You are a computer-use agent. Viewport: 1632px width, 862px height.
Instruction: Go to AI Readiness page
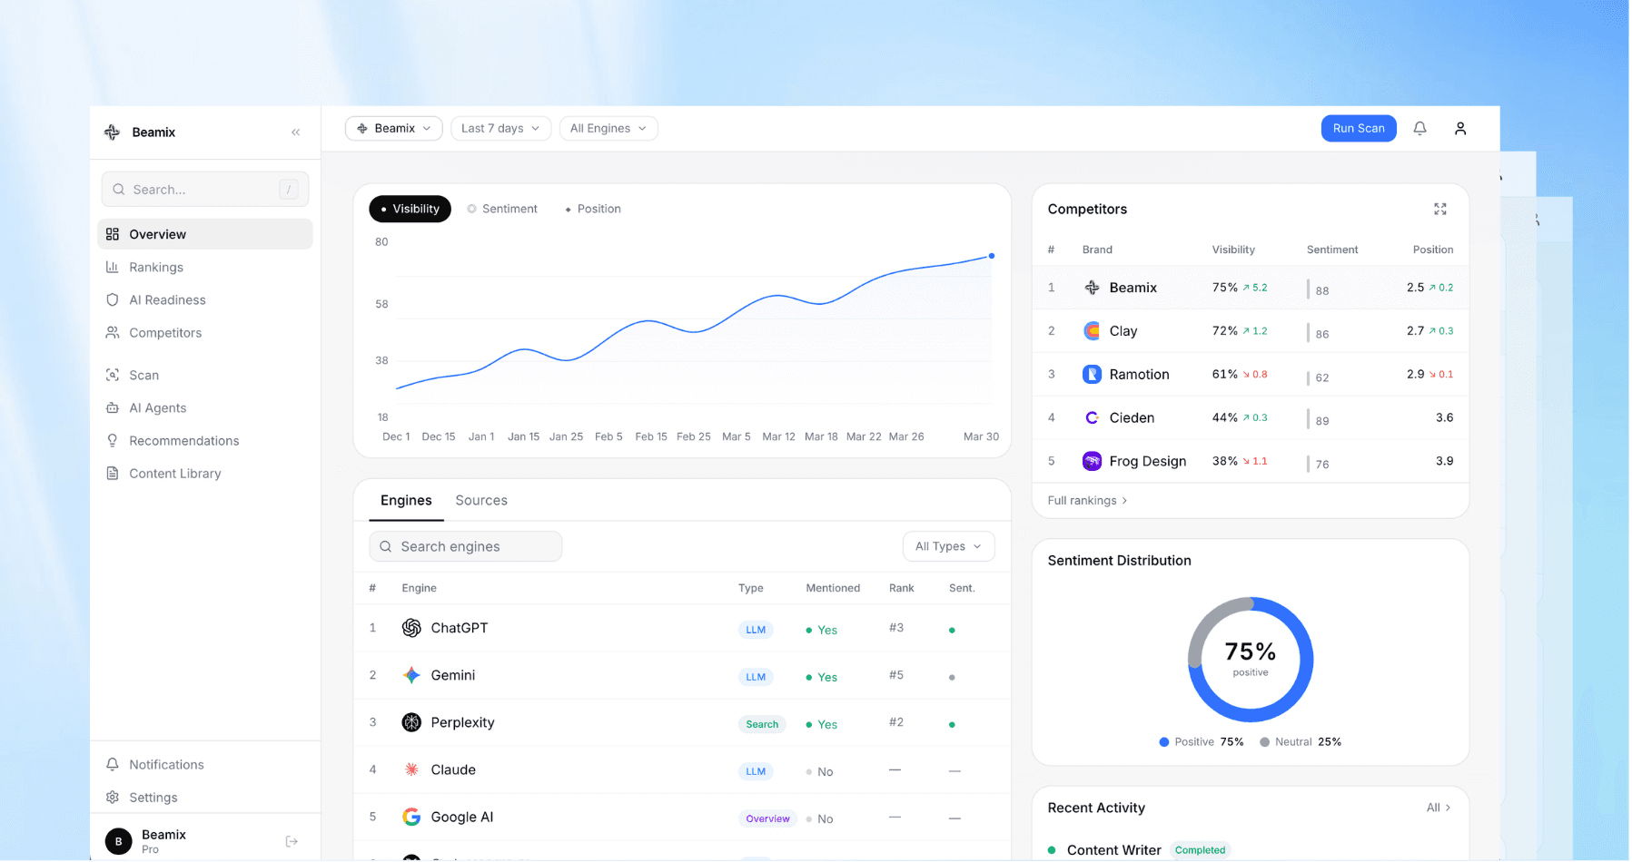(x=205, y=300)
